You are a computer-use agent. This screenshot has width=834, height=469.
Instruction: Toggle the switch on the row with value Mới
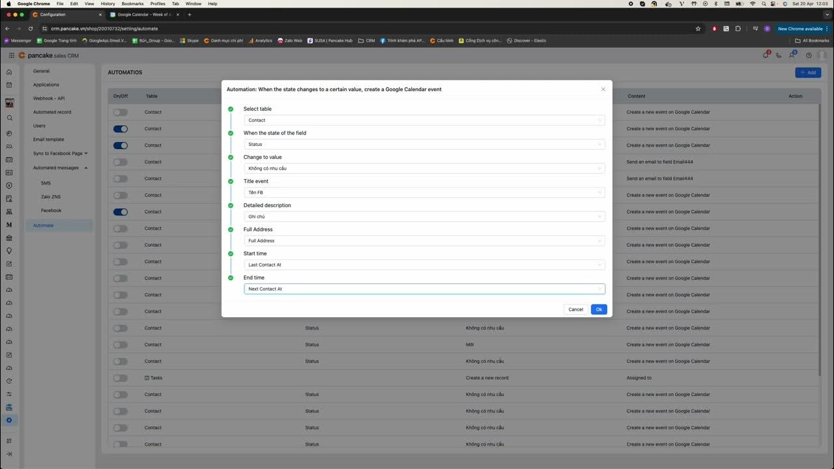[x=121, y=345]
